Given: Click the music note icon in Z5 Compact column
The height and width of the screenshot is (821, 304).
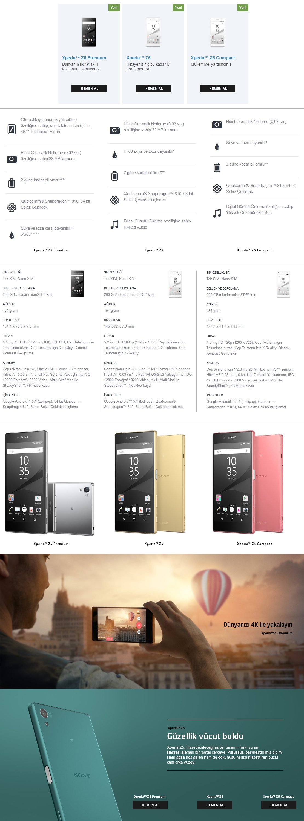Looking at the screenshot, I should point(217,213).
